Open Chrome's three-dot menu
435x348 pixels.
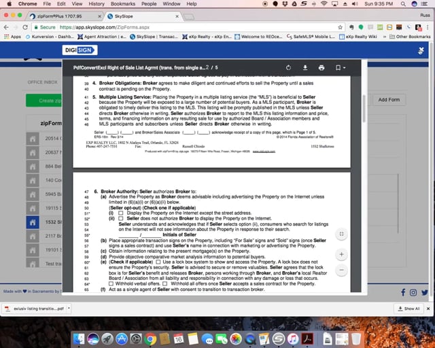pyautogui.click(x=428, y=27)
